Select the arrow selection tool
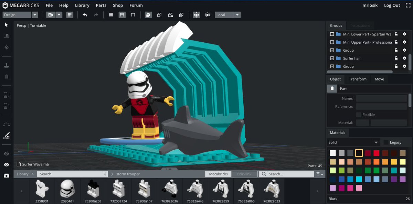This screenshot has height=204, width=413. [x=6, y=25]
